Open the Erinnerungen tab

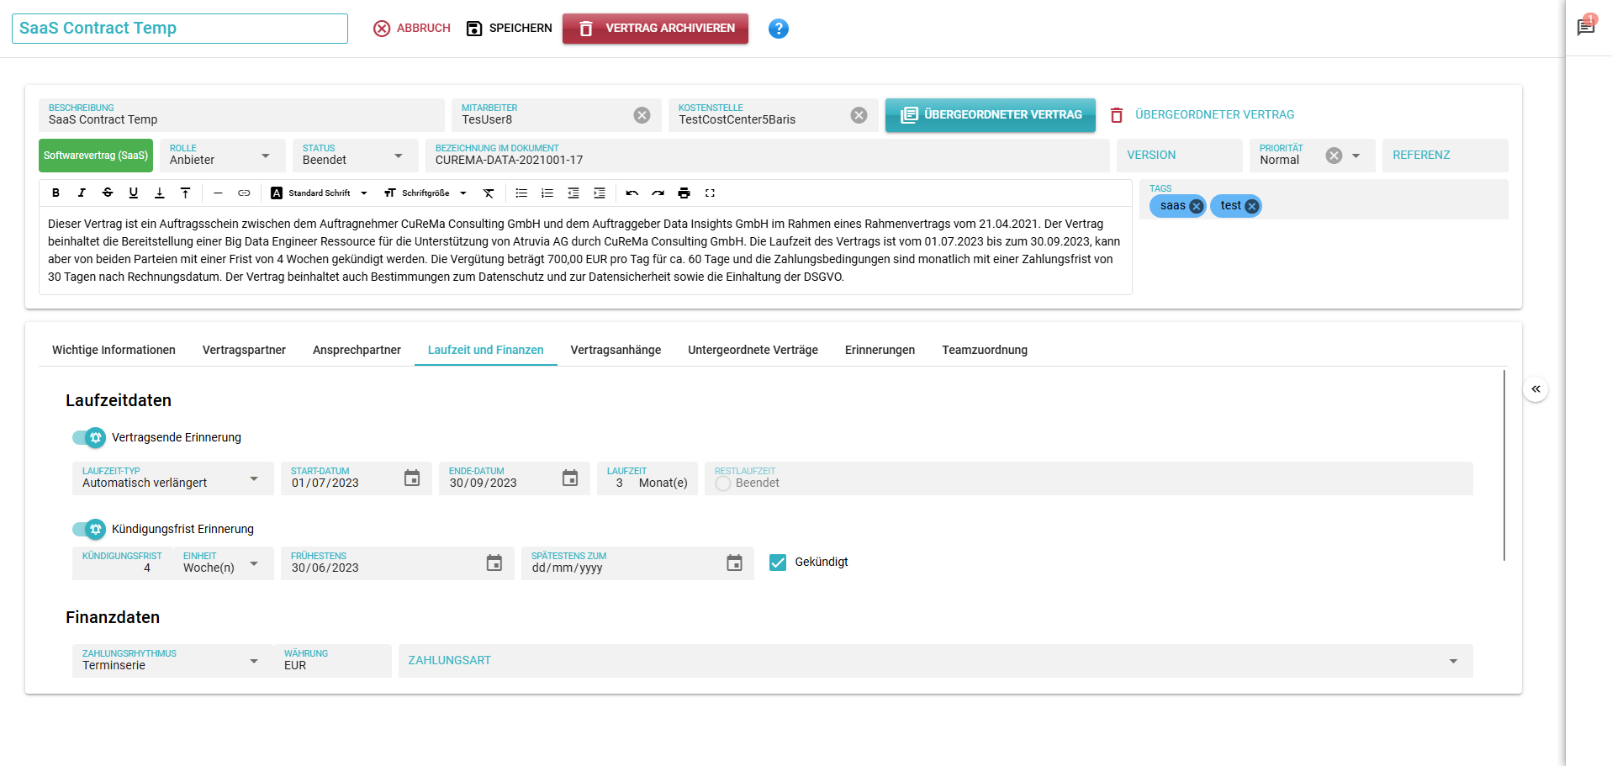(880, 350)
